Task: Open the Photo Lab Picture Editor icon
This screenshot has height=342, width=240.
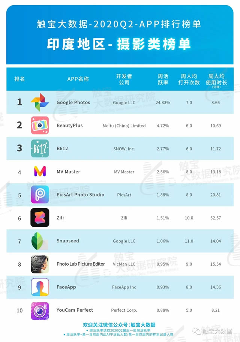Action: pos(39,264)
